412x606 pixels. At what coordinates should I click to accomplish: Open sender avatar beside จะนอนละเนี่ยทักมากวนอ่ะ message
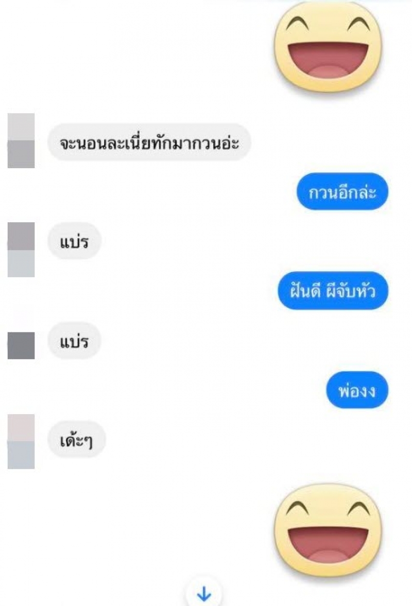pyautogui.click(x=21, y=140)
